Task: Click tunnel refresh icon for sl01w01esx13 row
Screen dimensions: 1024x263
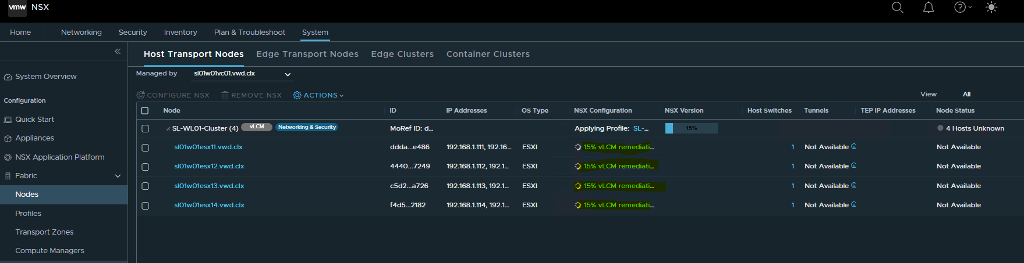Action: (x=853, y=185)
